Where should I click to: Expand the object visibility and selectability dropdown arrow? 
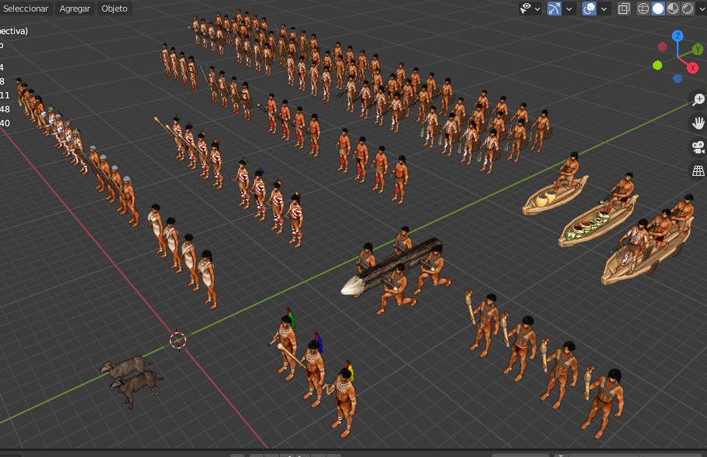537,9
